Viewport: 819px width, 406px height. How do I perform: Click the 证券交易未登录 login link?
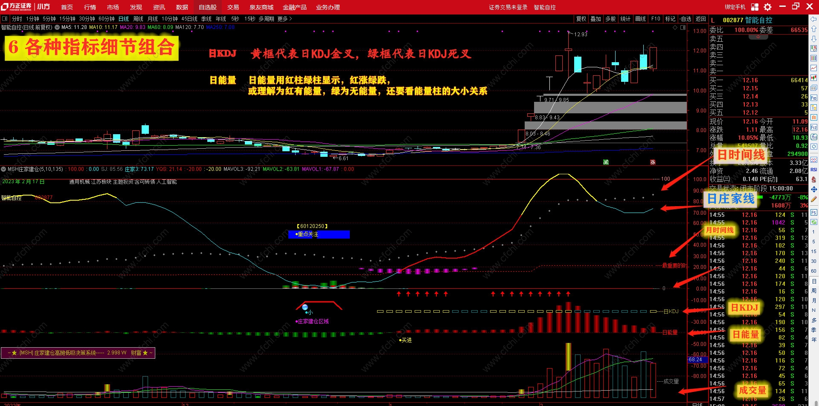tap(508, 7)
